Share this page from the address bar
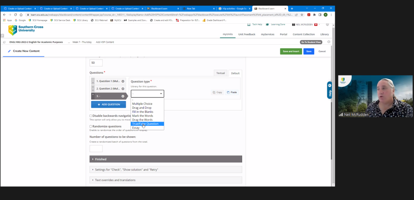414x200 pixels. (x=296, y=15)
